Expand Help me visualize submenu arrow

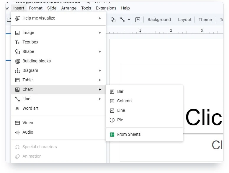click(x=100, y=18)
